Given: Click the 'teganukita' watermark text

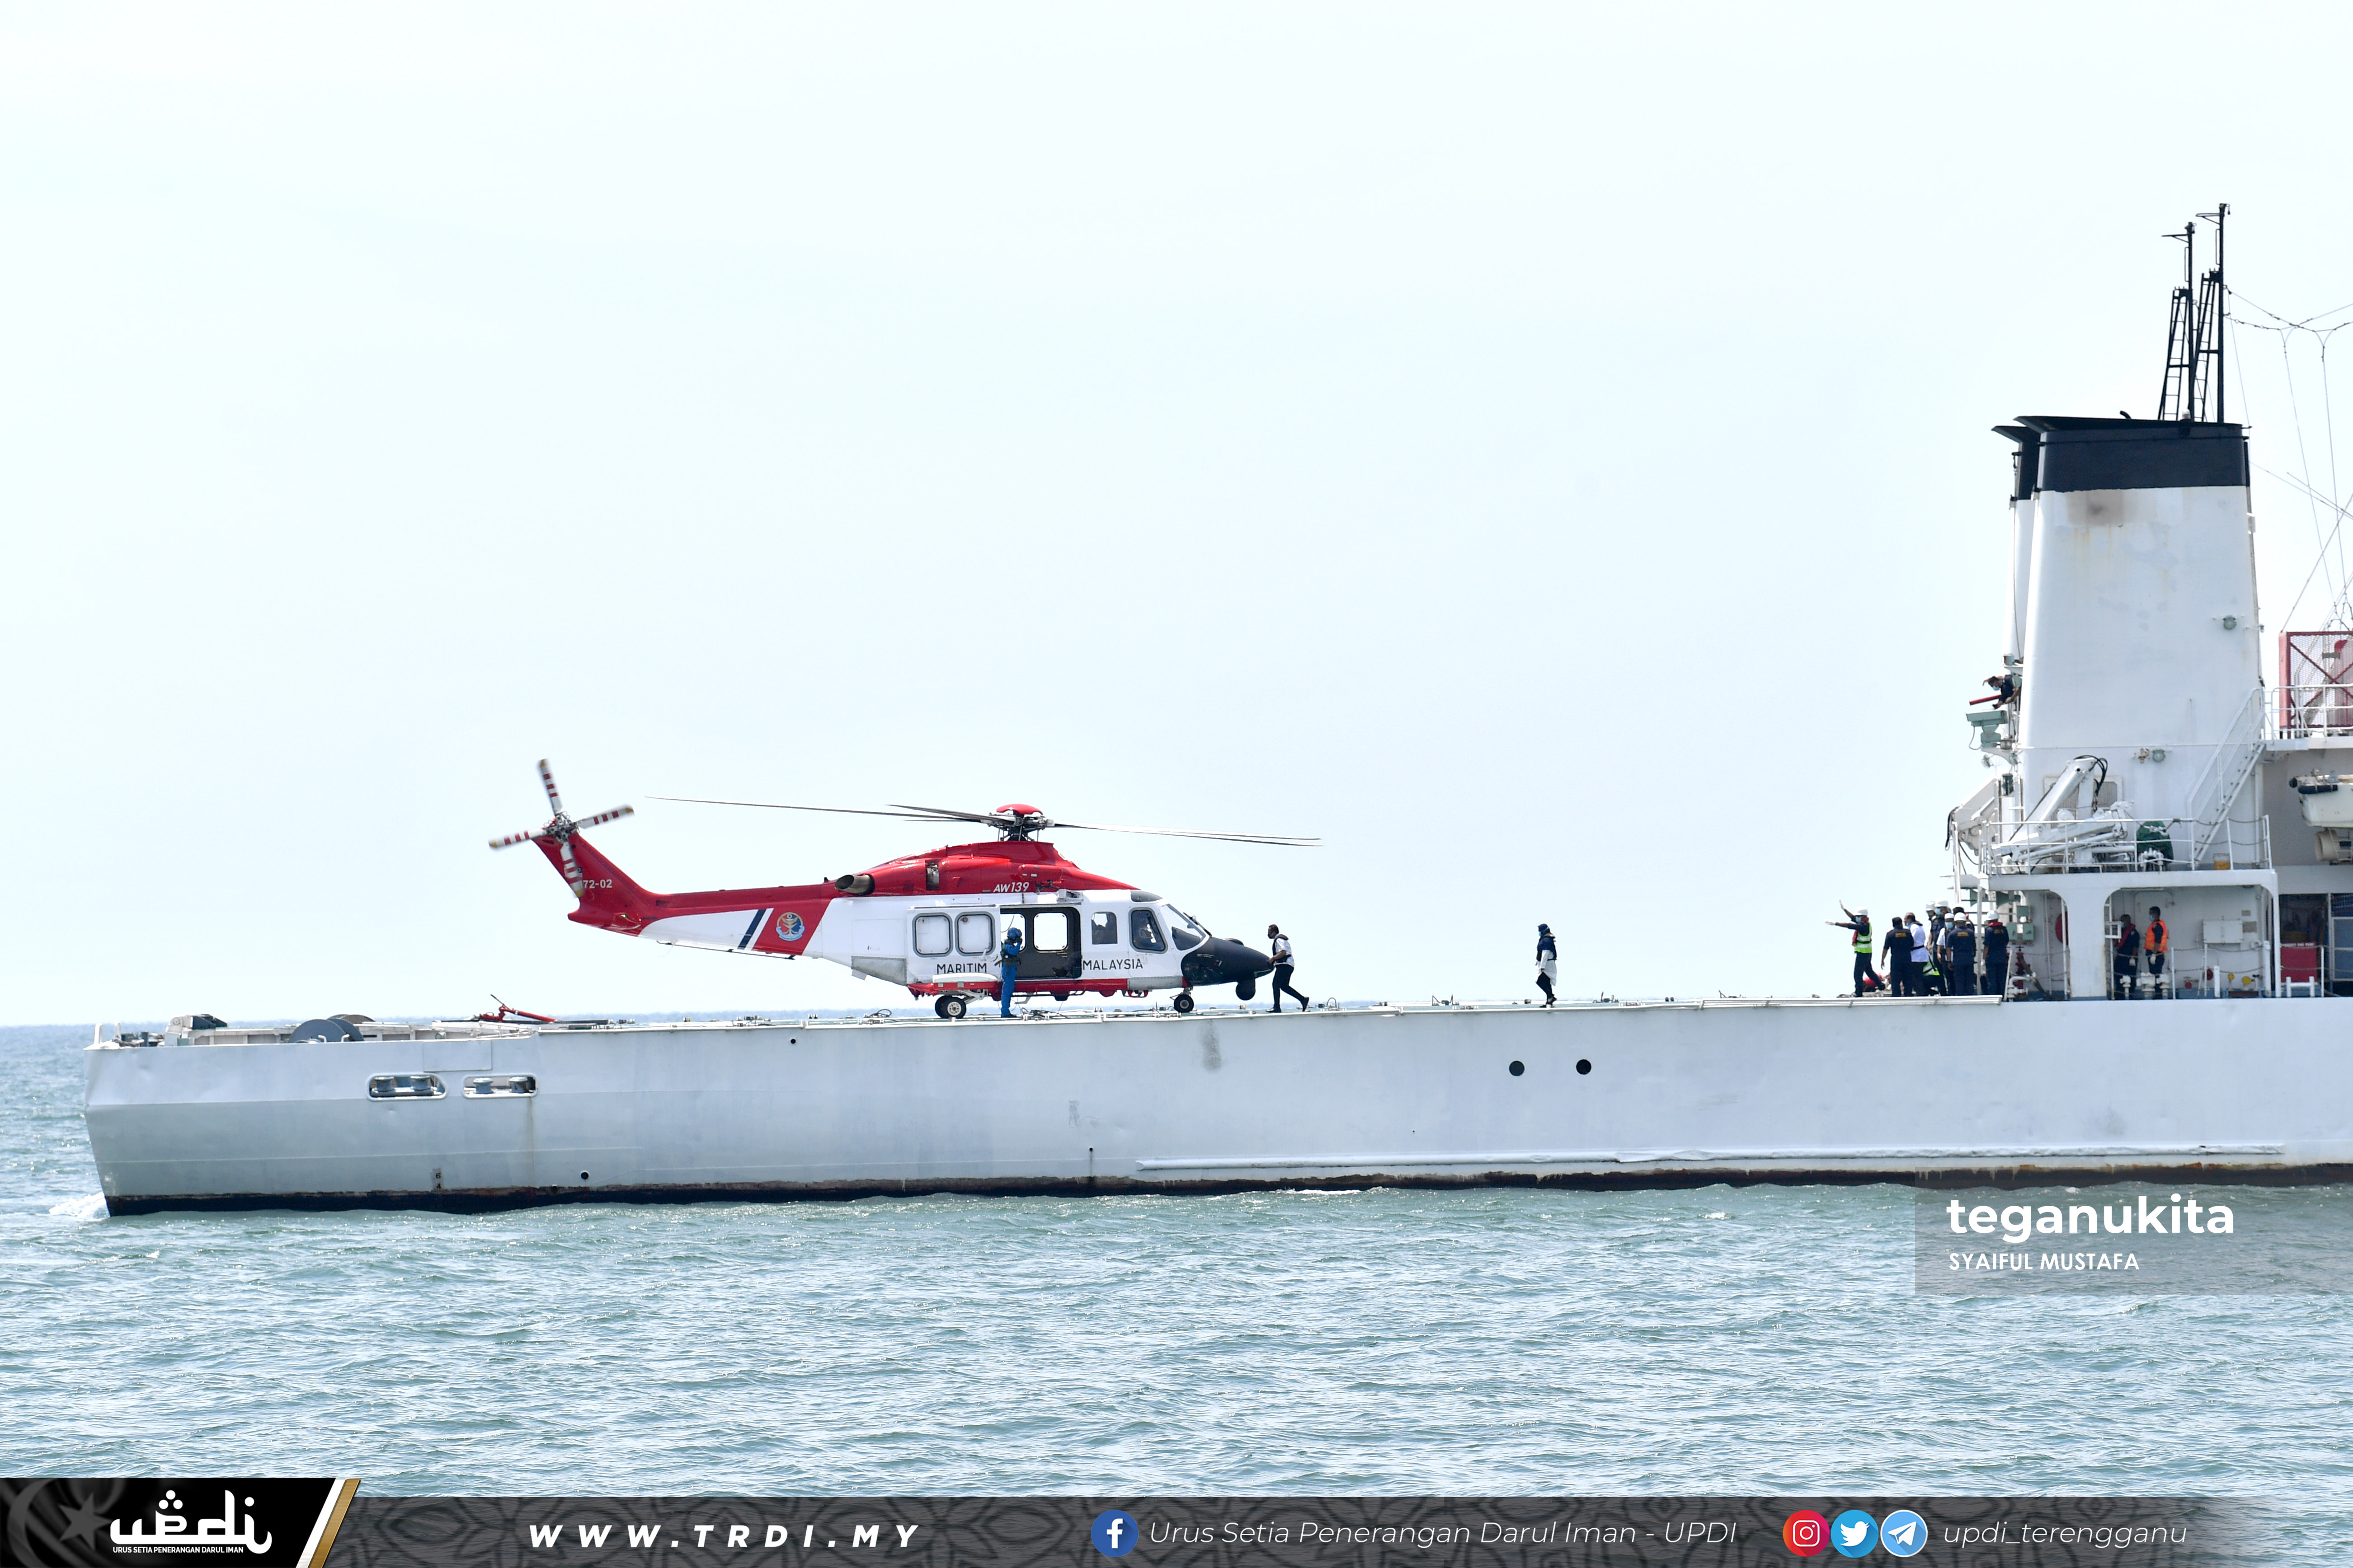Looking at the screenshot, I should pos(2089,1217).
